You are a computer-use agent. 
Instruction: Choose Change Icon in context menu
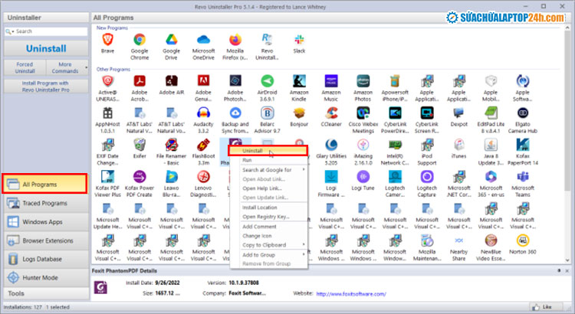point(268,236)
